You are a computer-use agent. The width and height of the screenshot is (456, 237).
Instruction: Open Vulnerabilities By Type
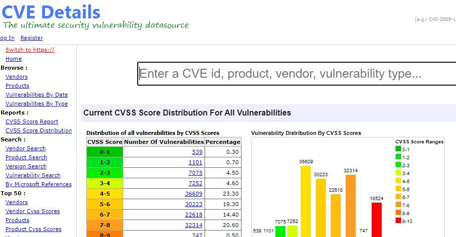tap(36, 104)
